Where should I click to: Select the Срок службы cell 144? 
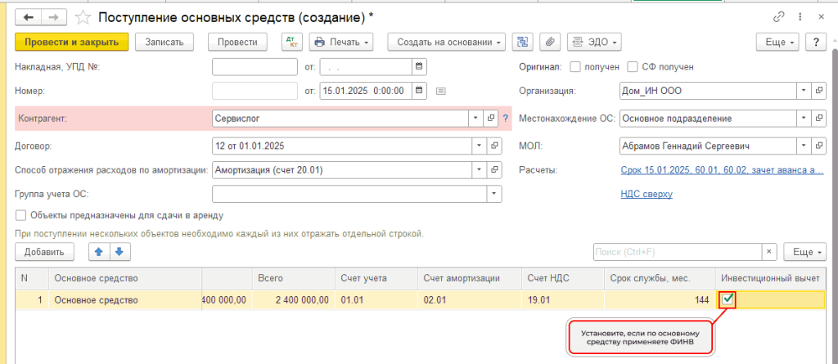coord(660,300)
